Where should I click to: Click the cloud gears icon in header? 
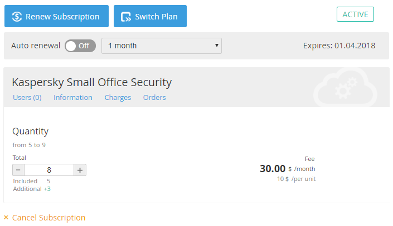pos(346,87)
